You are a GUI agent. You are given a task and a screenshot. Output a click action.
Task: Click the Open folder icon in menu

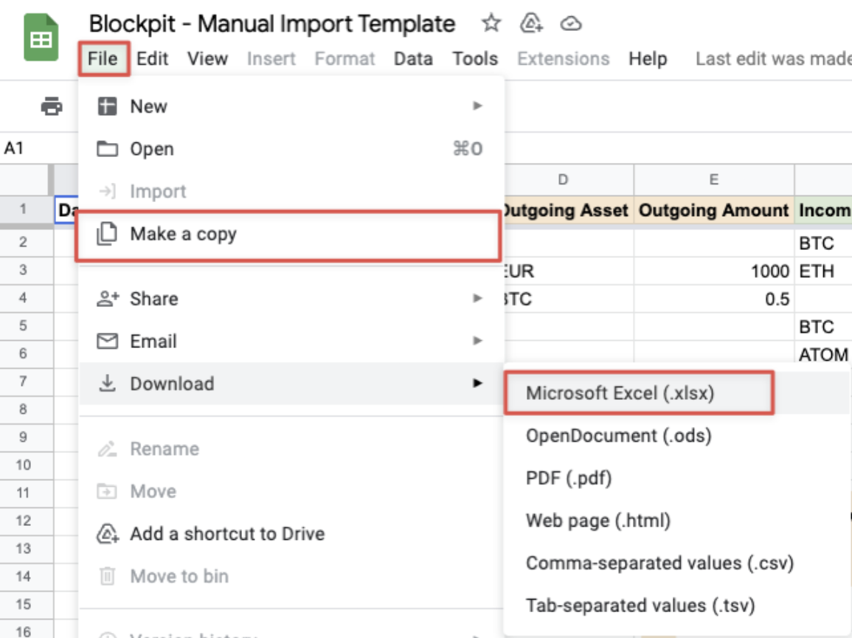tap(107, 148)
